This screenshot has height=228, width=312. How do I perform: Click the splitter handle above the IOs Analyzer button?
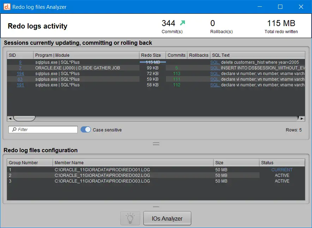(x=156, y=207)
